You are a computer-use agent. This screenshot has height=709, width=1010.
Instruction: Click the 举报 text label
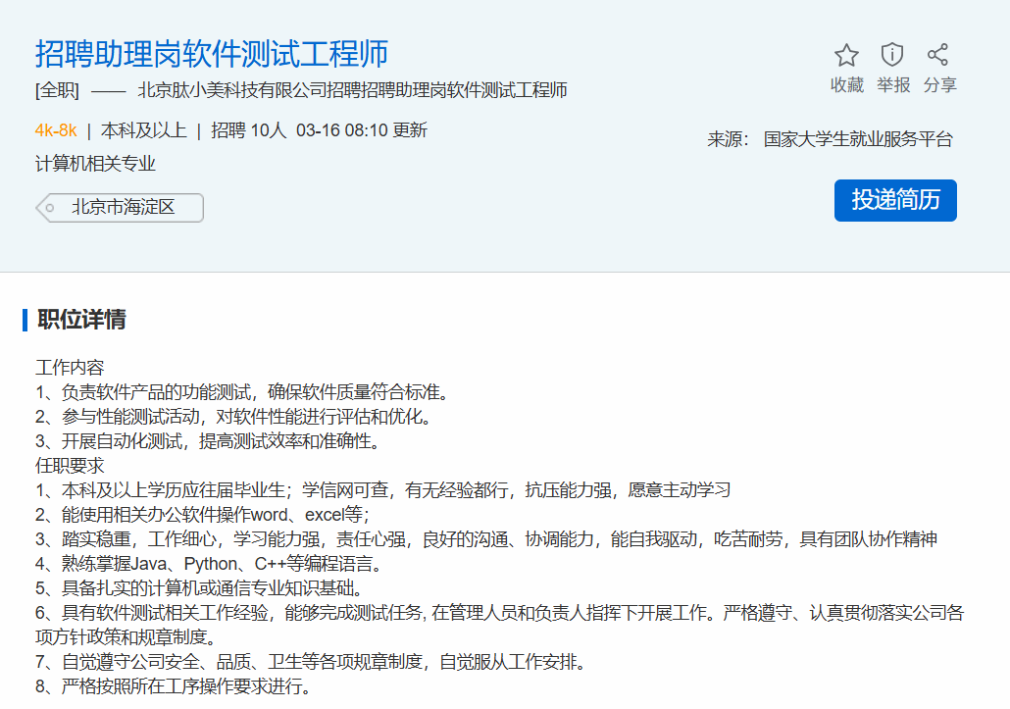[x=893, y=85]
